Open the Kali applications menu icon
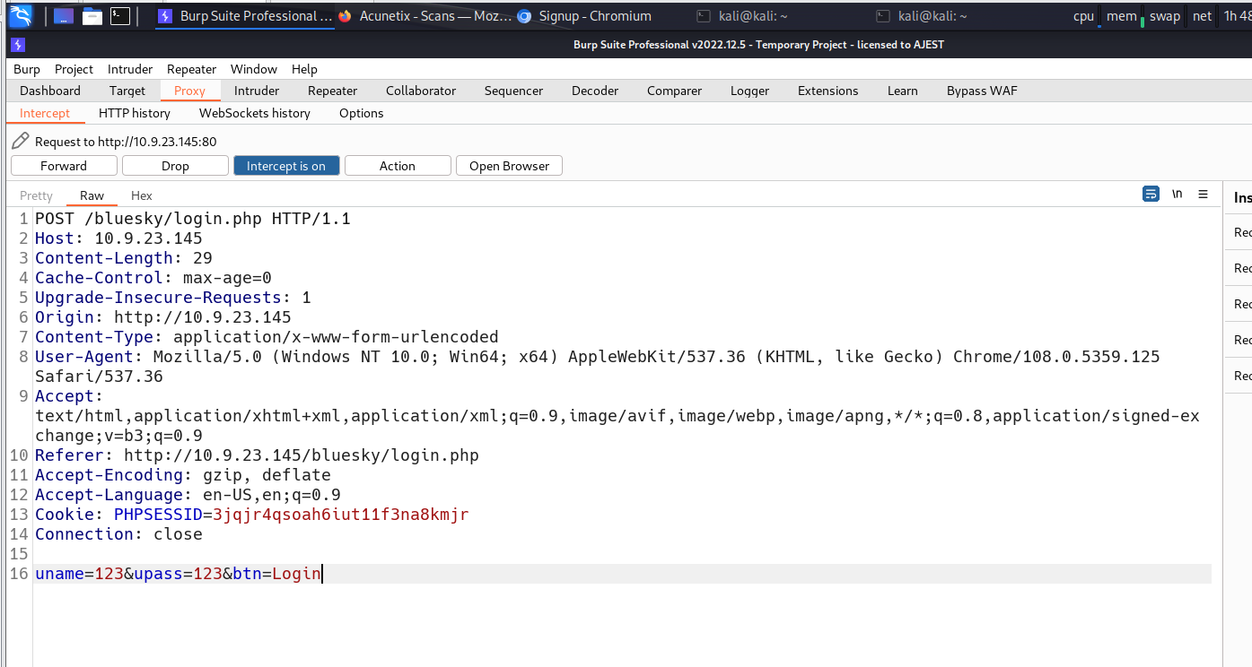 21,15
